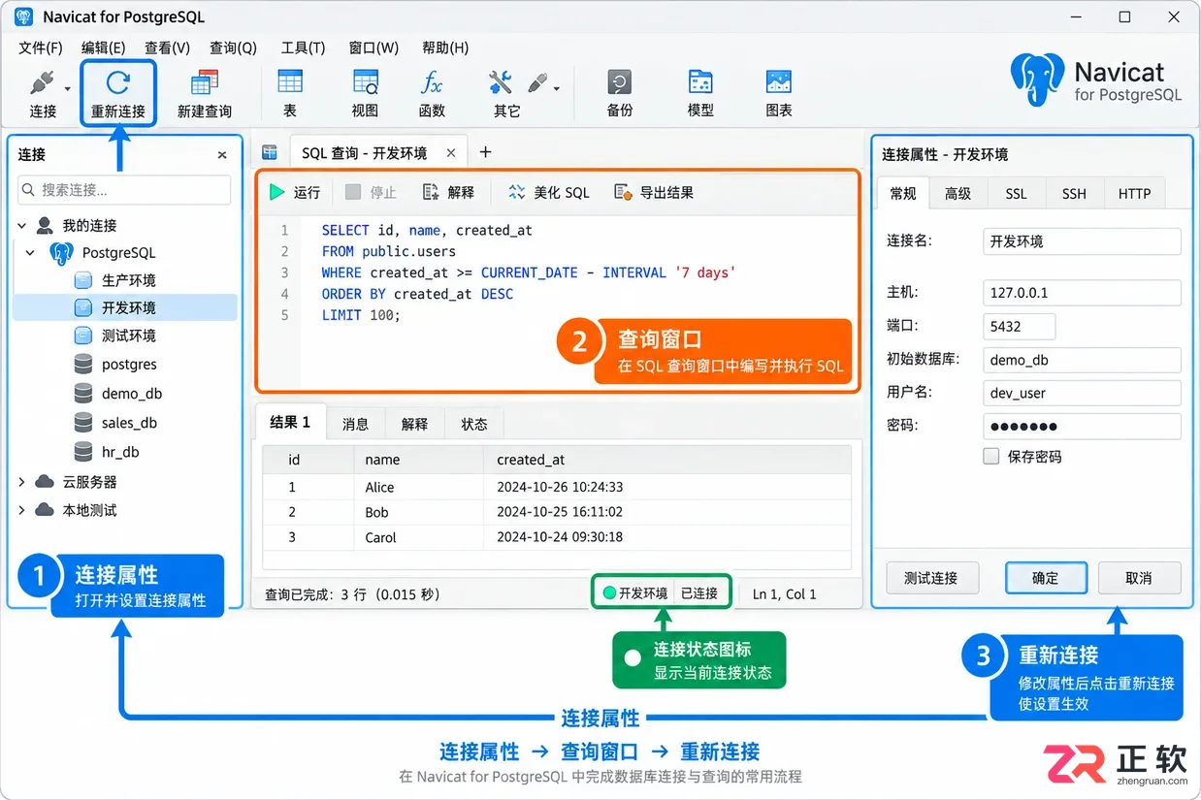Confirm with the 确定 button
This screenshot has height=800, width=1201.
1046,578
